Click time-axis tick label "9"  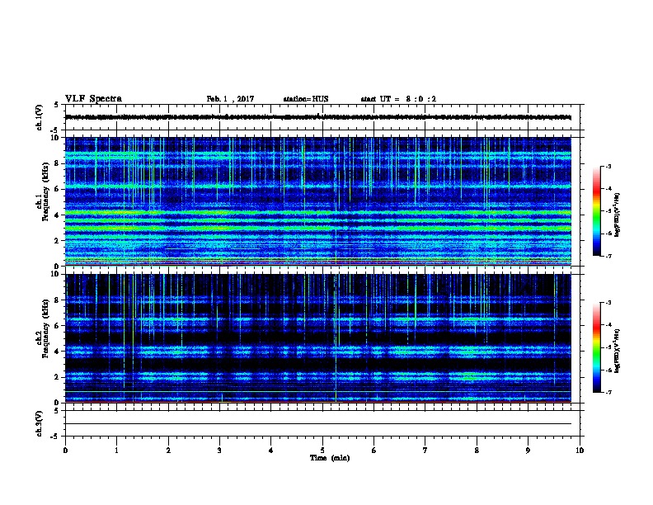tap(528, 451)
